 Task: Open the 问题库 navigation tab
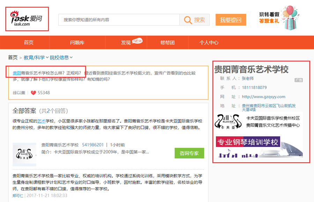pos(77,43)
